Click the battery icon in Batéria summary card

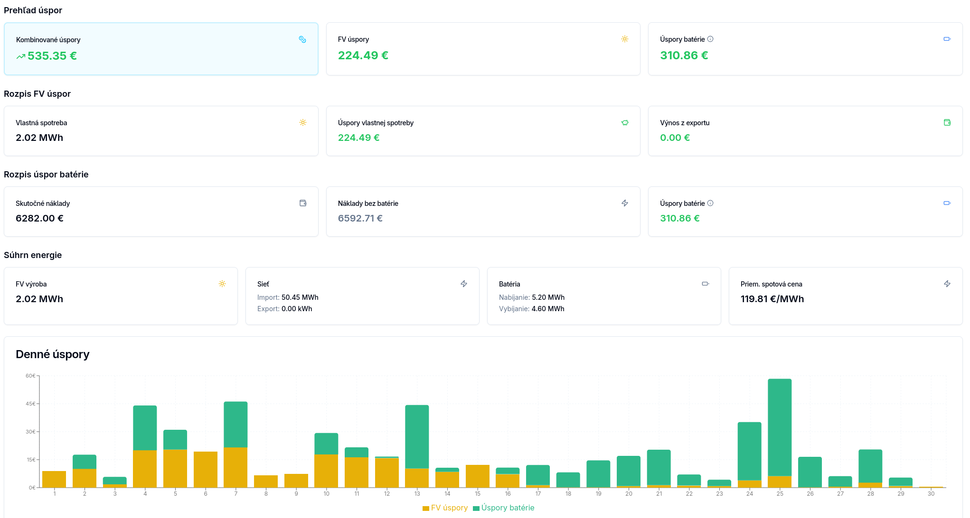tap(706, 284)
